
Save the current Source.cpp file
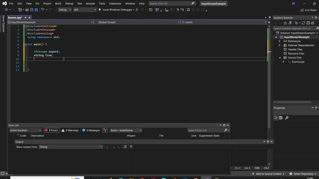coord(32,9)
